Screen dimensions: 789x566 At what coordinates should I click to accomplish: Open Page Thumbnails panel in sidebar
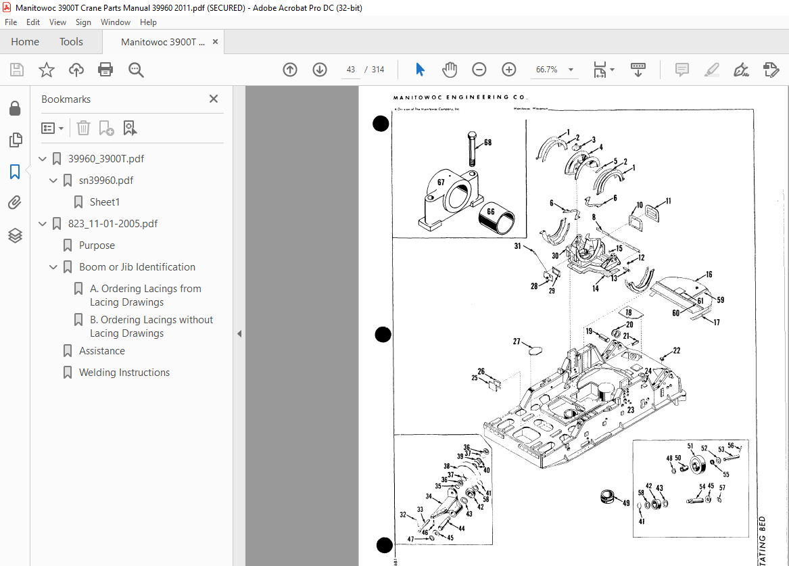point(15,140)
